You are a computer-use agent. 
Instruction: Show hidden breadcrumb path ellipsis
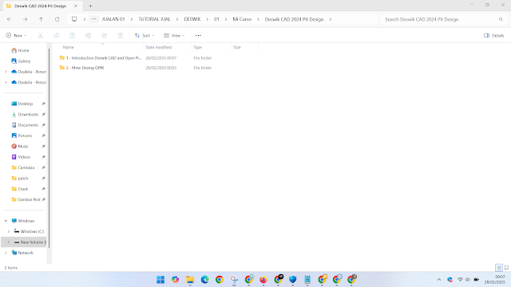(x=93, y=19)
